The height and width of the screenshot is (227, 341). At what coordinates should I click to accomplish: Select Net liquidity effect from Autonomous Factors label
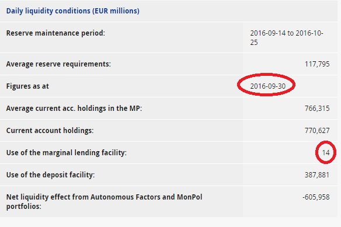104,201
